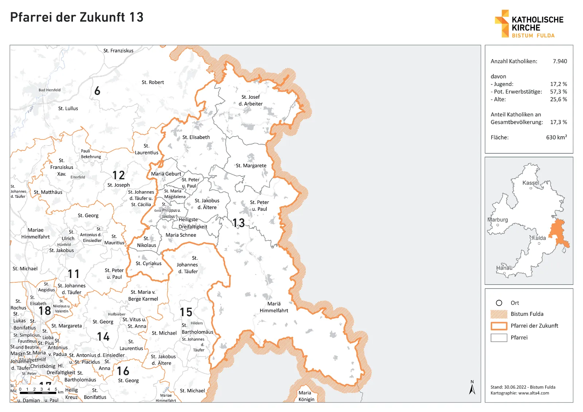583x412 pixels.
Task: Click the 'Bad Hersfeld' town label
Action: click(50, 90)
